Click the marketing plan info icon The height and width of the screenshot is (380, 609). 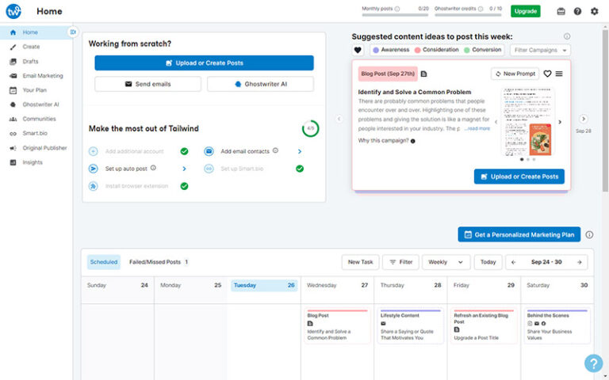pos(589,234)
